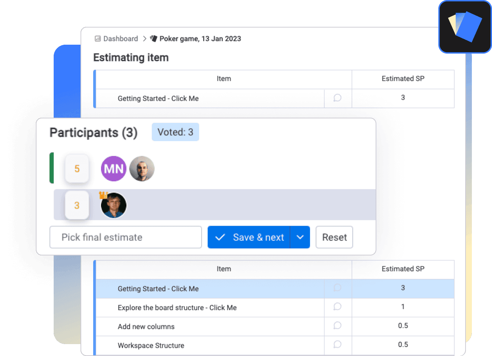
Task: Select the 5 vote card
Action: [x=77, y=169]
